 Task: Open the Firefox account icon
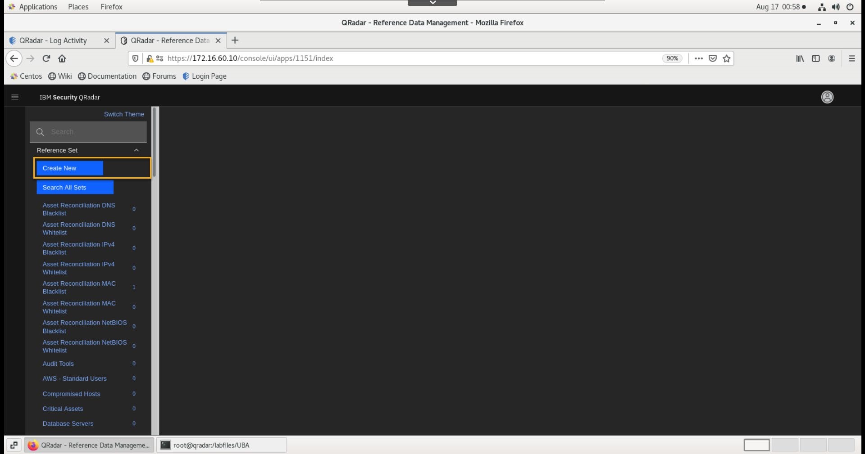click(832, 58)
